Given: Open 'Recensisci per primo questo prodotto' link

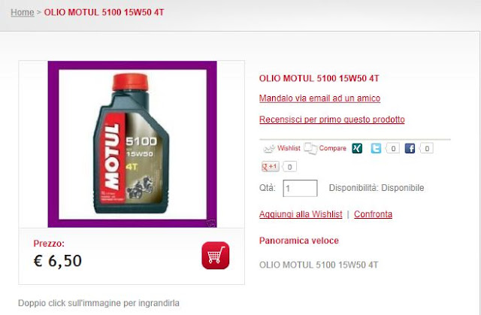Looking at the screenshot, I should [x=332, y=120].
